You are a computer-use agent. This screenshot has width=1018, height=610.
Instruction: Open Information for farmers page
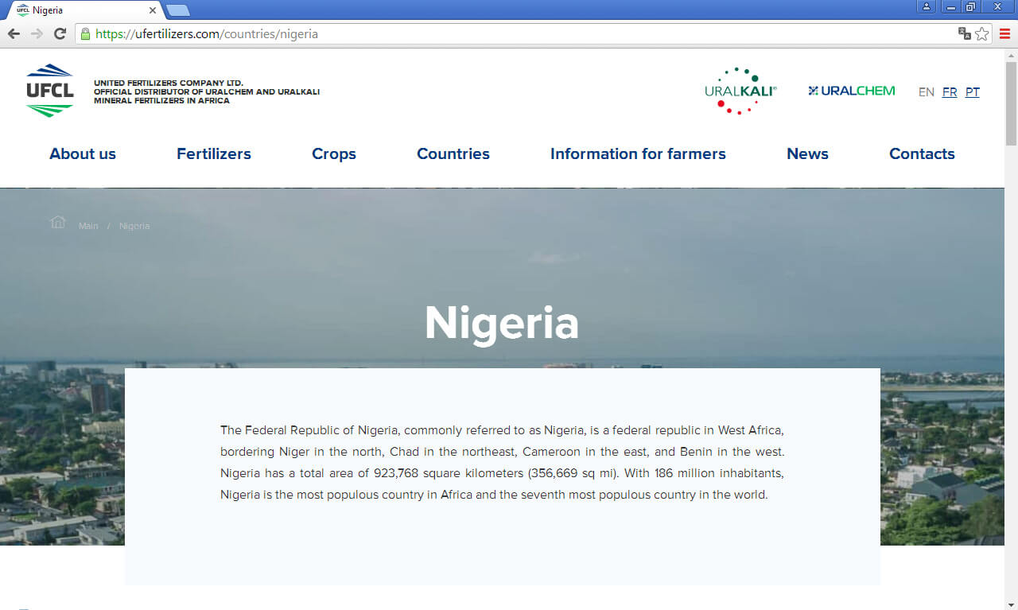[x=638, y=154]
